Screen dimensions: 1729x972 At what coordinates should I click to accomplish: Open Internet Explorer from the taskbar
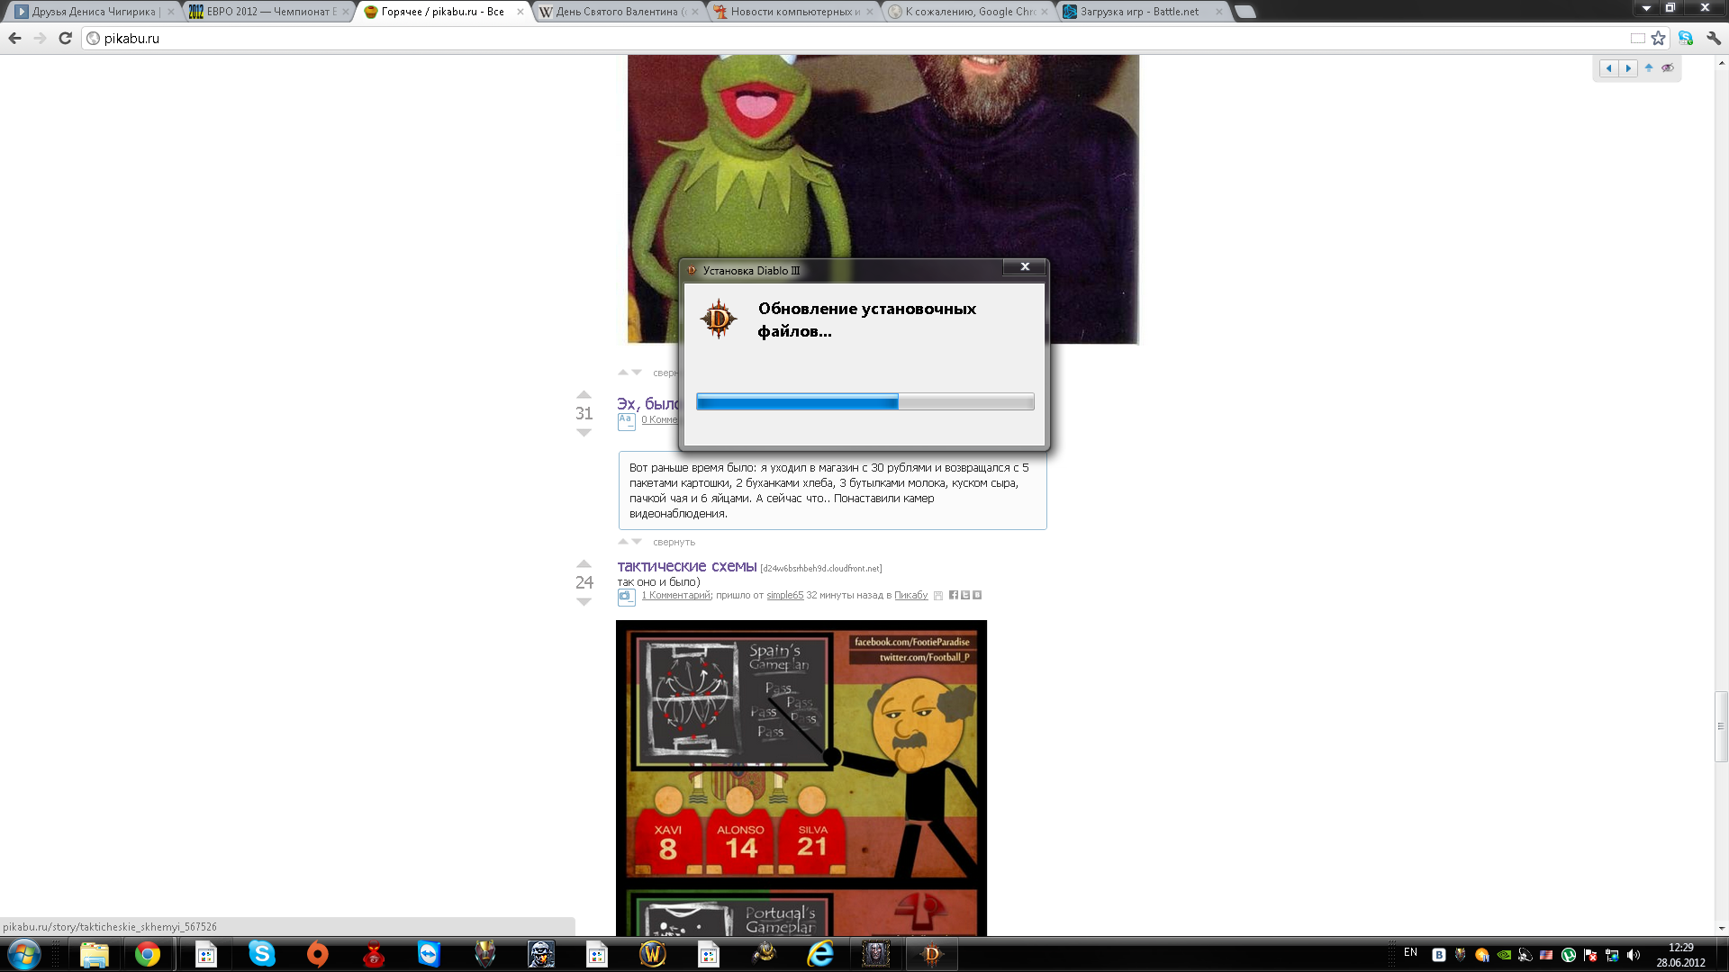coord(820,954)
